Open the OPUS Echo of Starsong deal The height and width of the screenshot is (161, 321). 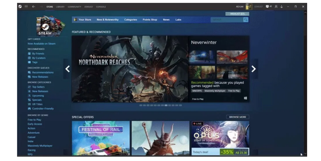click(x=220, y=138)
